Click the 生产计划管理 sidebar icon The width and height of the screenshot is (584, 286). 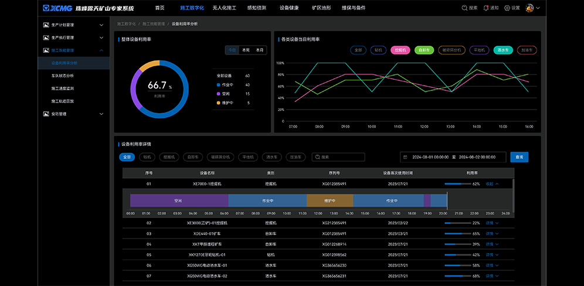tap(46, 25)
